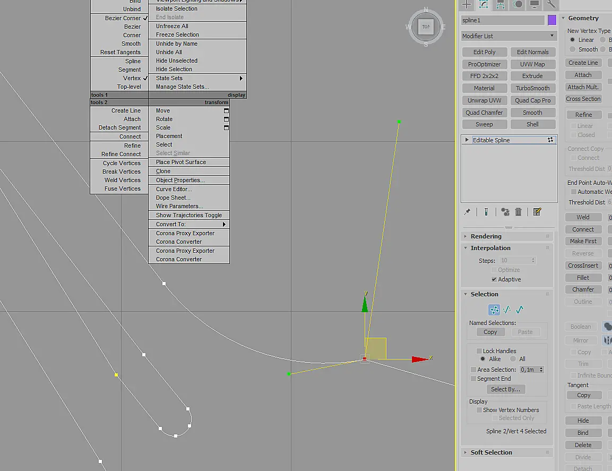Click the Area Selection spinner arrows
Screen dimensions: 612x471
coord(541,370)
